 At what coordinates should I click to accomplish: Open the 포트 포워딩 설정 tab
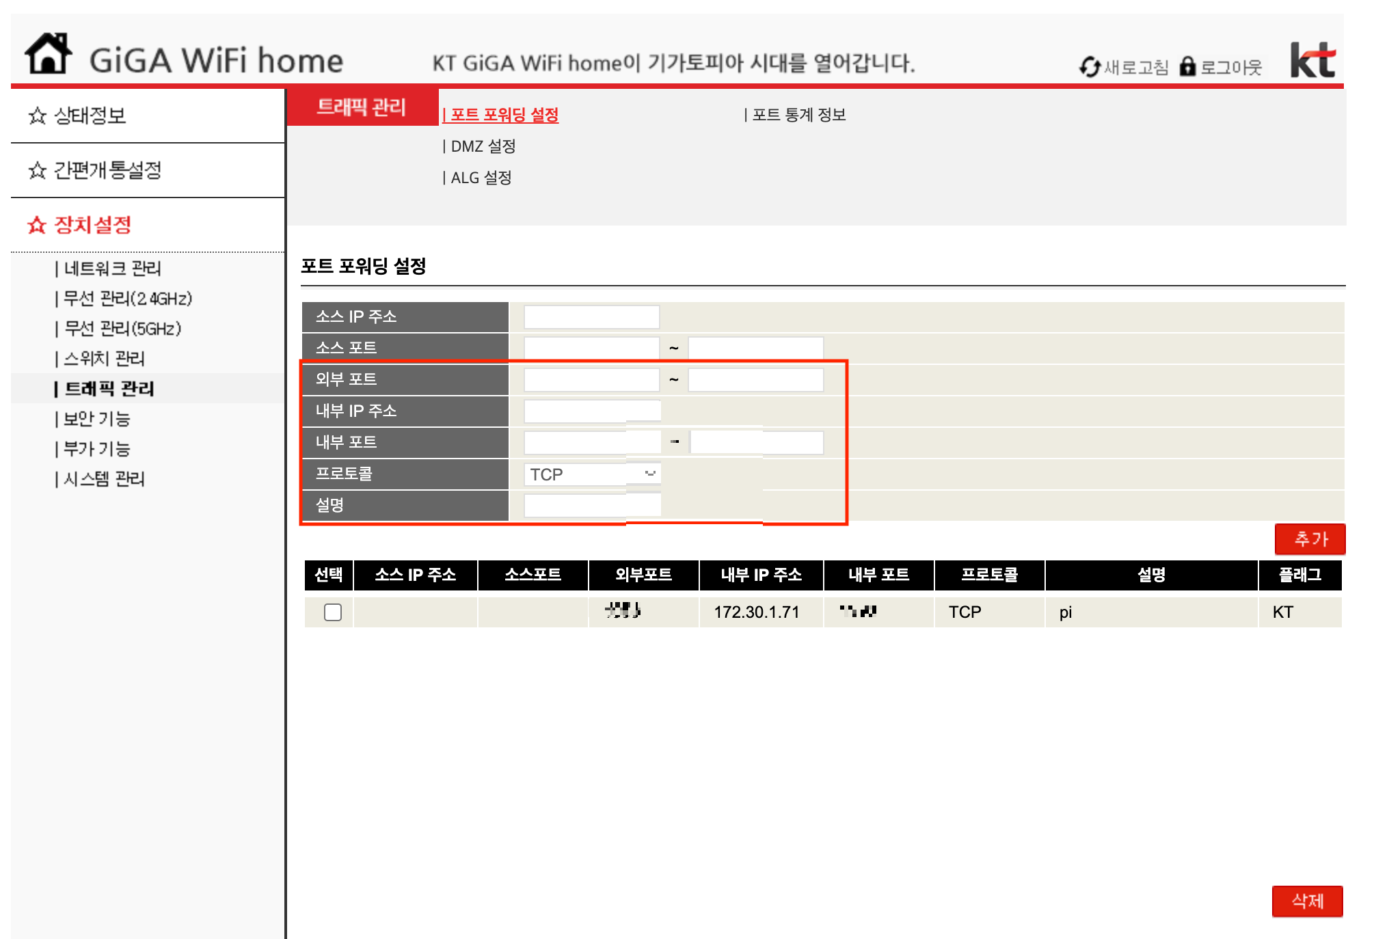[504, 115]
